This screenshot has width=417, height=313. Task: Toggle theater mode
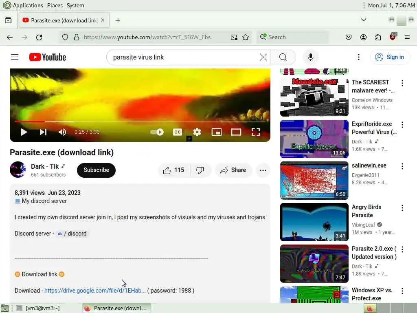[x=236, y=132]
